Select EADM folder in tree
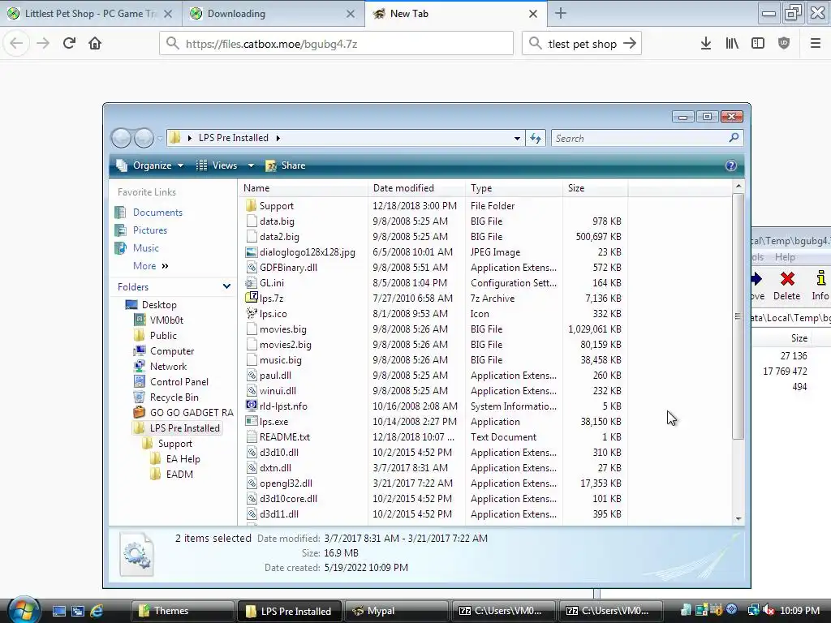Viewport: 831px width, 623px height. click(x=179, y=474)
